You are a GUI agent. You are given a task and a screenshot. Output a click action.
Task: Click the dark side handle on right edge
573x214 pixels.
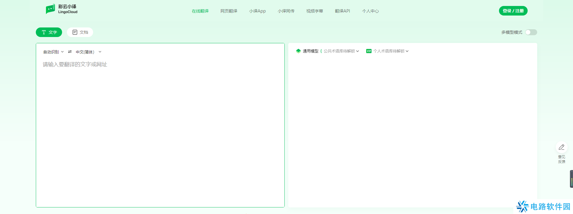coord(571,179)
